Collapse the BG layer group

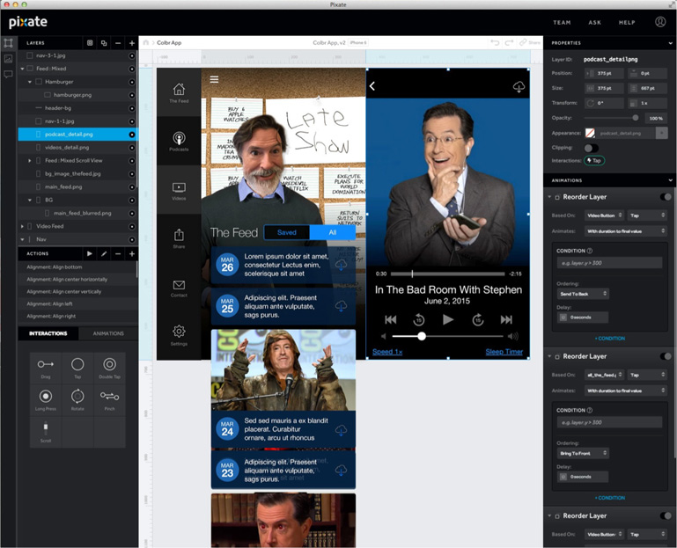point(30,200)
